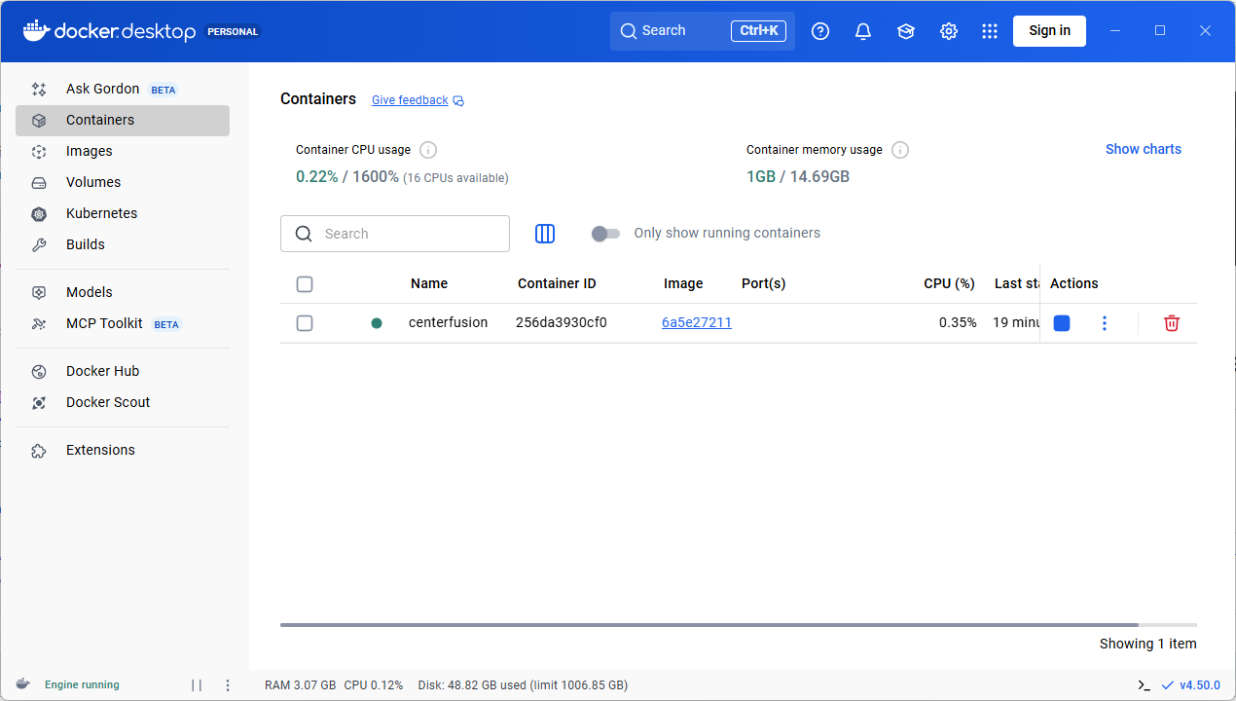Sort by Port(s) column header

click(763, 284)
